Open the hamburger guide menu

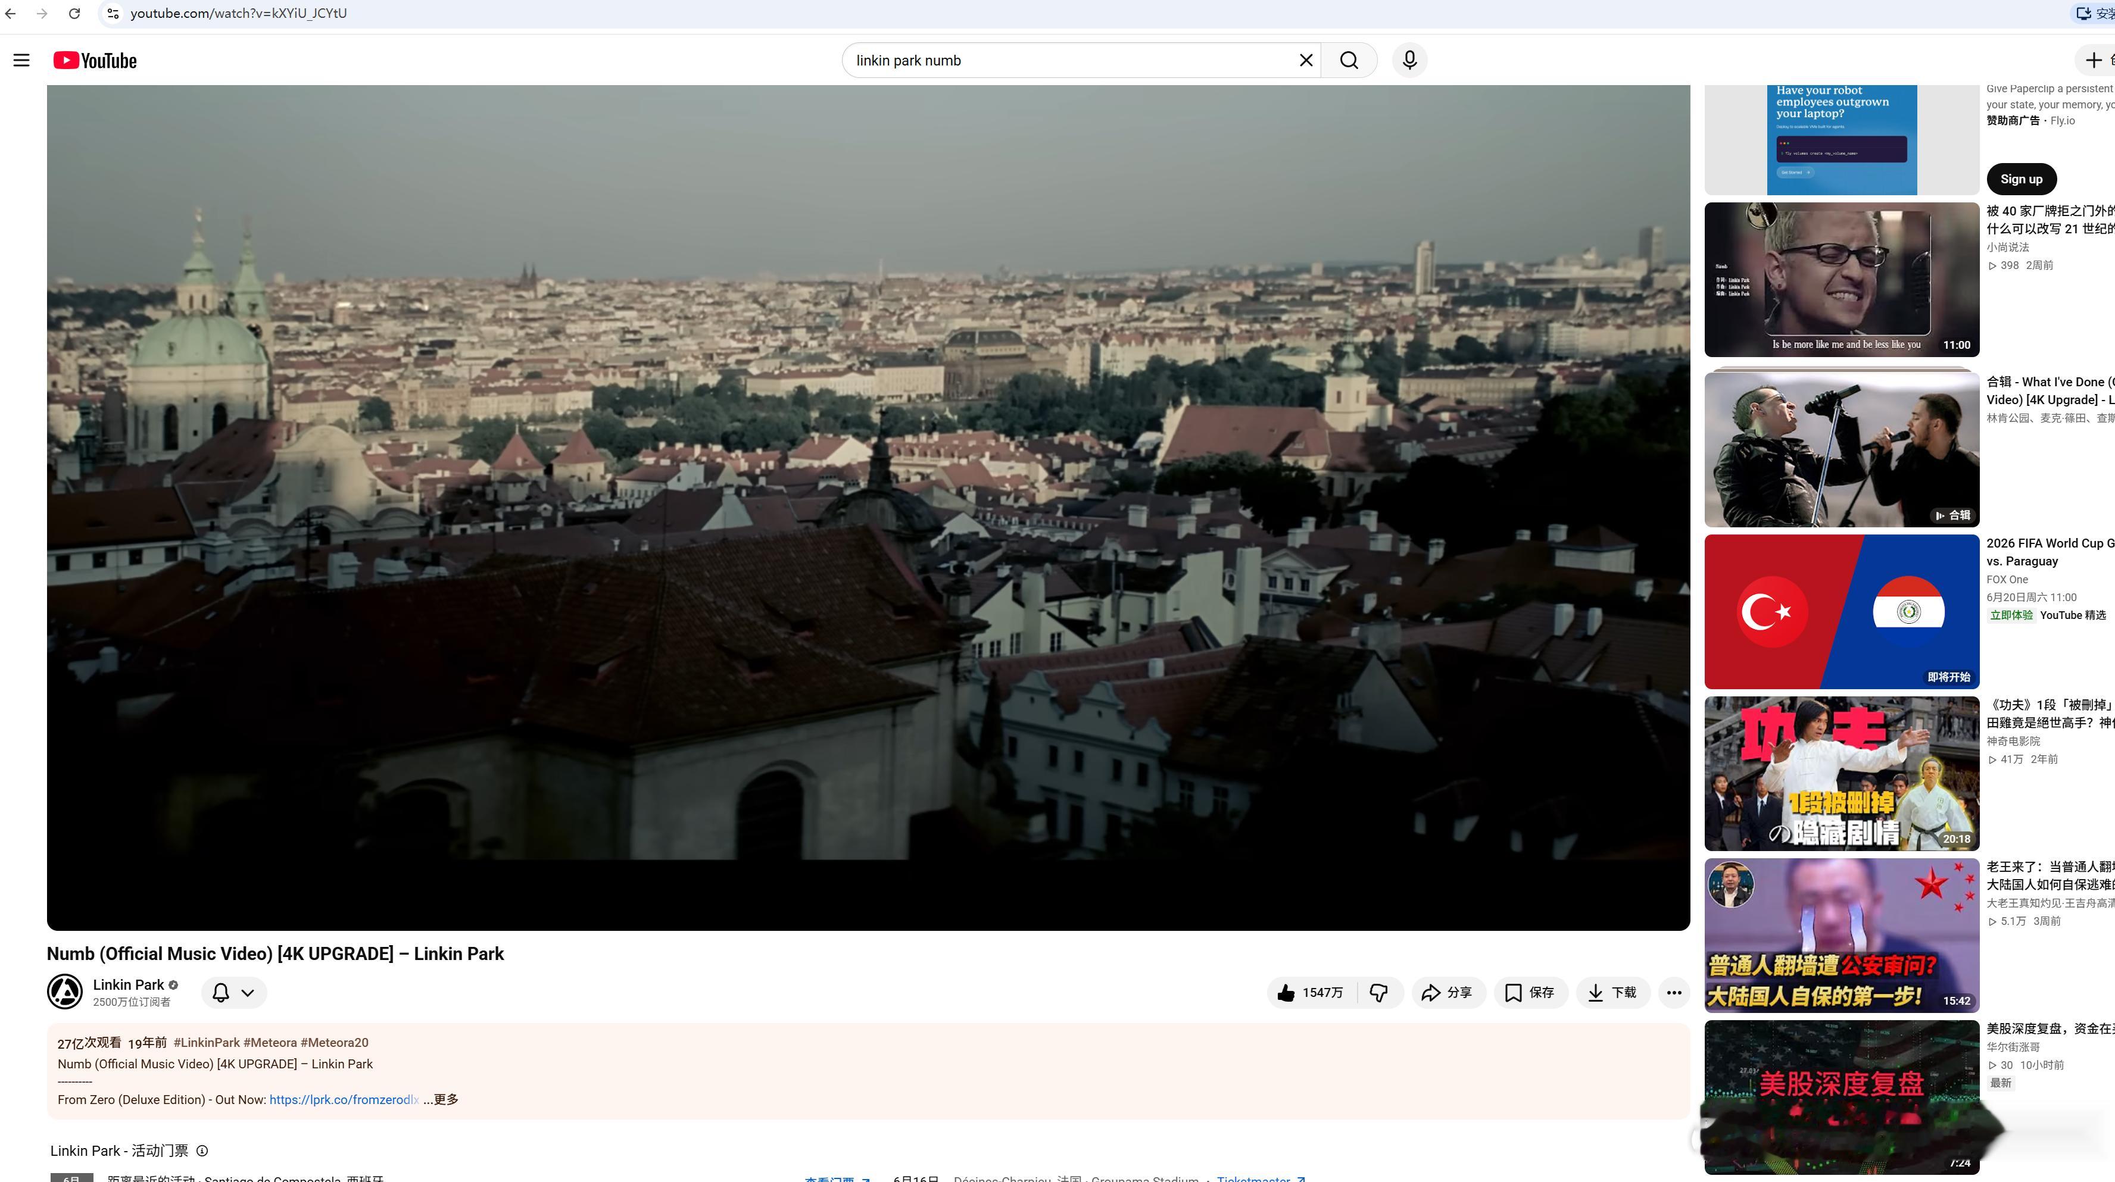click(21, 60)
